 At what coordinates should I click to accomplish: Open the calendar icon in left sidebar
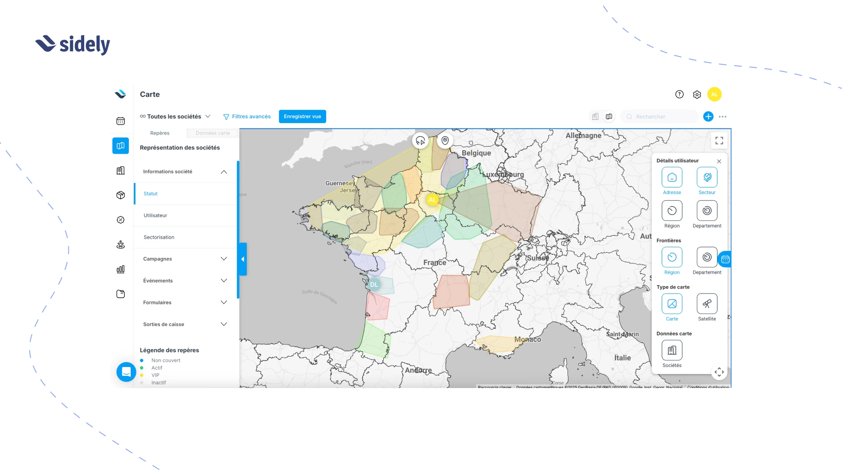(121, 121)
